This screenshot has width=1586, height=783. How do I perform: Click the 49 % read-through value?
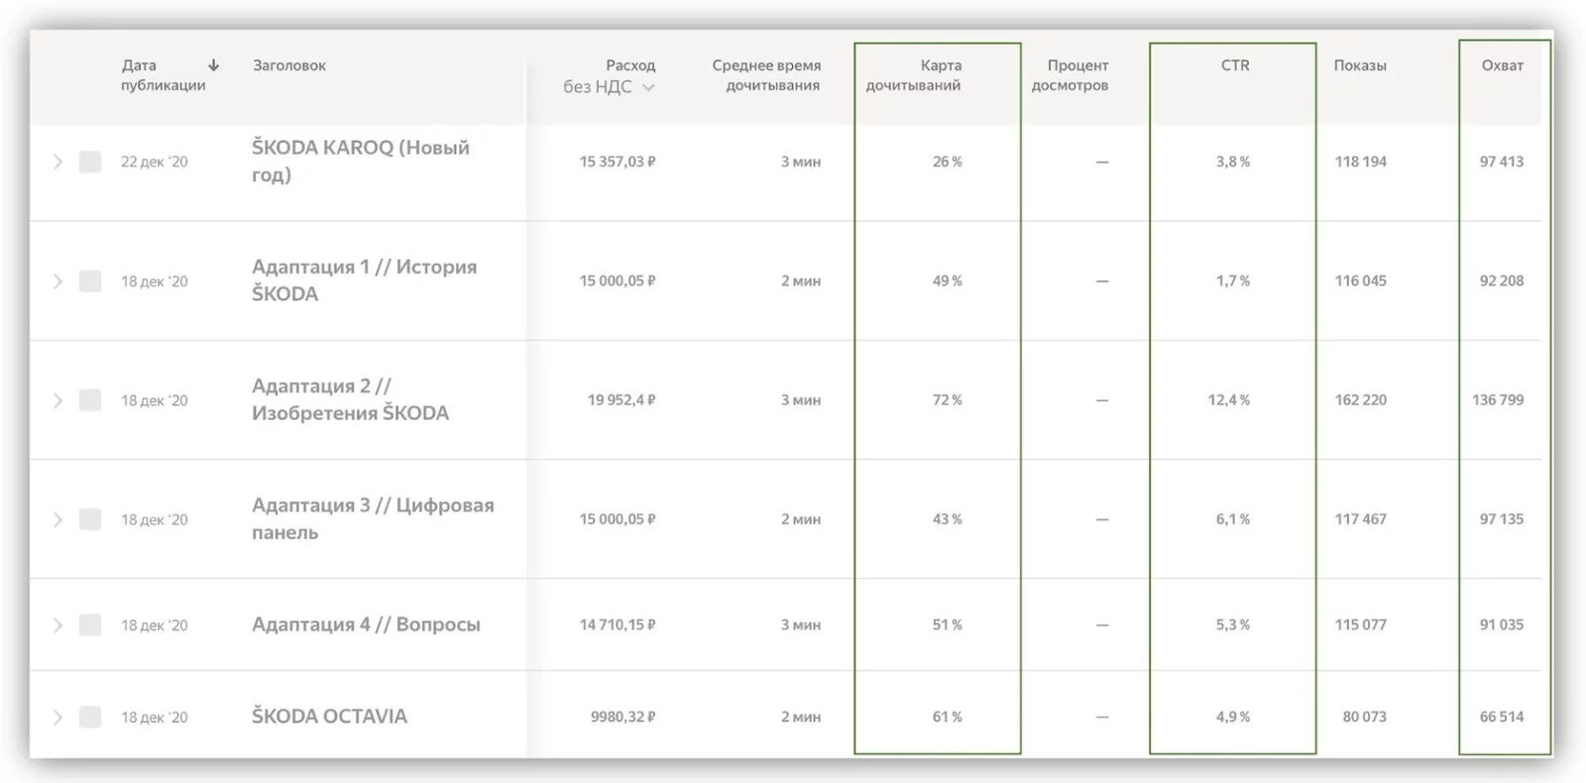coord(948,281)
